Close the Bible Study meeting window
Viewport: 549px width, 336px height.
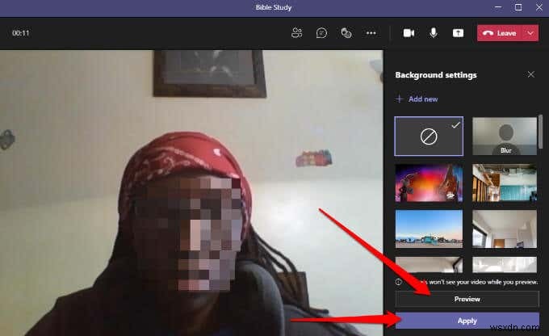(539, 7)
